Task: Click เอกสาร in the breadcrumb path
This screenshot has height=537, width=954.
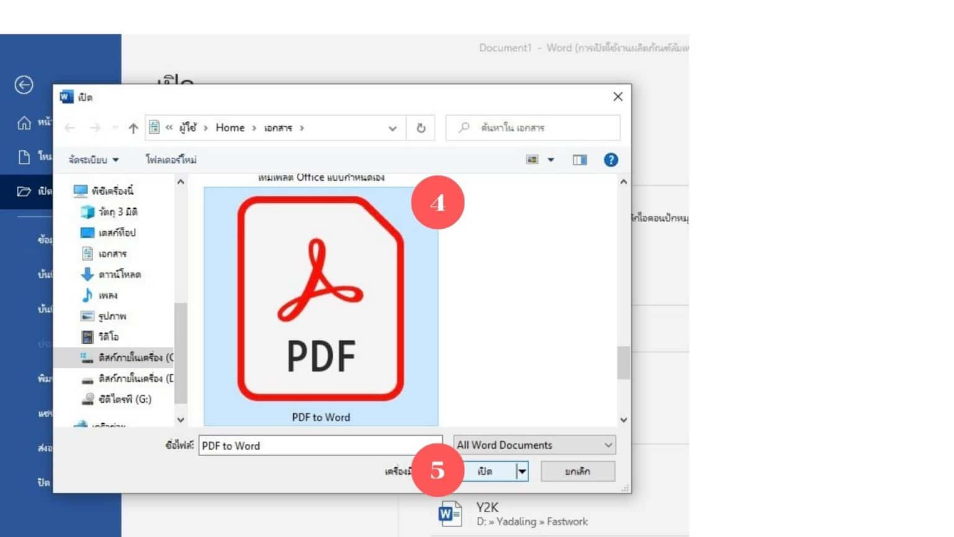Action: [278, 127]
